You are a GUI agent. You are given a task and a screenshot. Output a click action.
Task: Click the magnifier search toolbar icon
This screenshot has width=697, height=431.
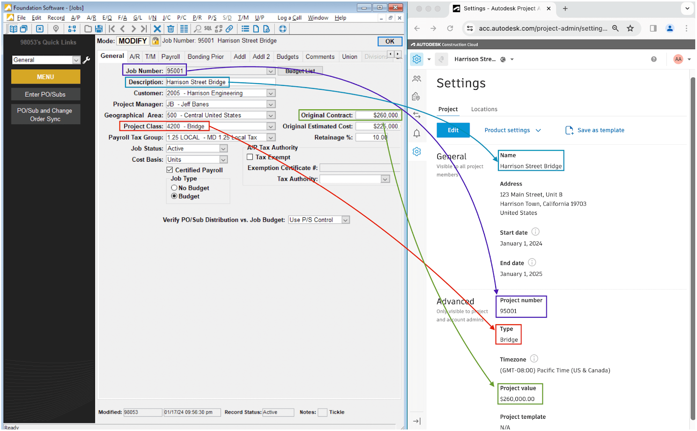[x=197, y=29]
